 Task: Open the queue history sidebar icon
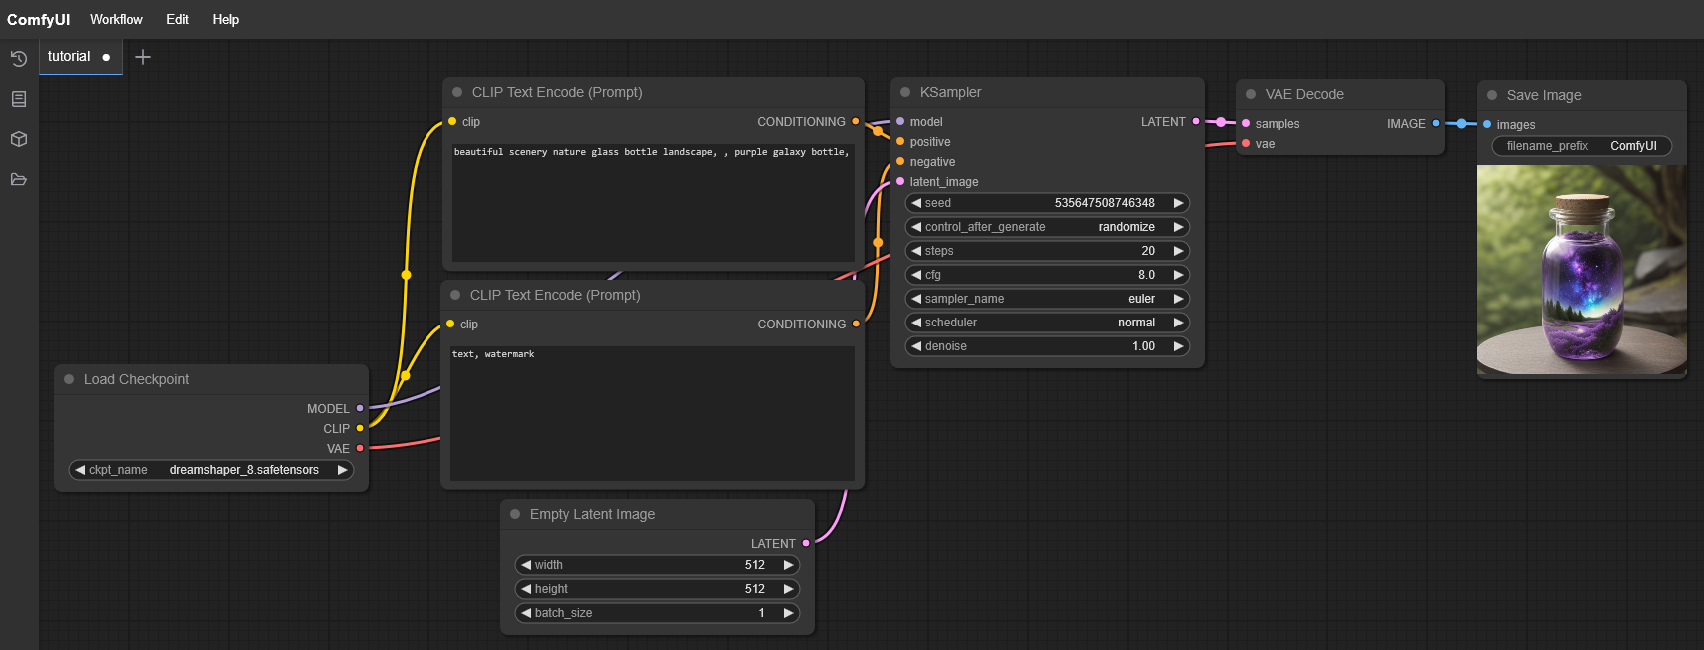pos(18,59)
